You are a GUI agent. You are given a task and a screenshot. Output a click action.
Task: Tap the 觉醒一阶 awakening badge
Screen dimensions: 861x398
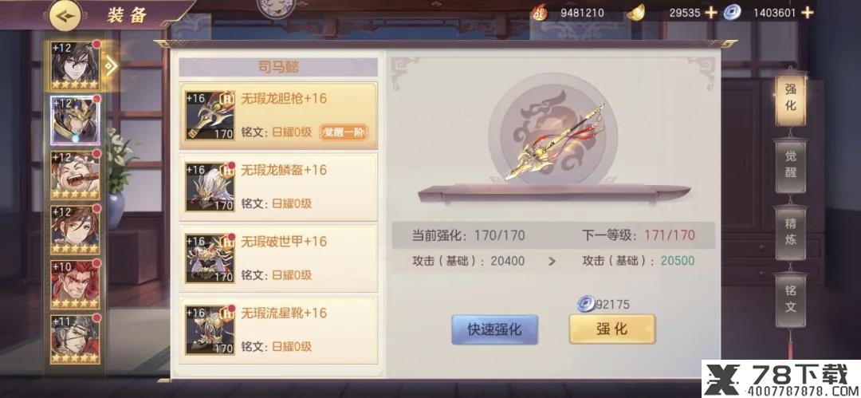tap(344, 132)
